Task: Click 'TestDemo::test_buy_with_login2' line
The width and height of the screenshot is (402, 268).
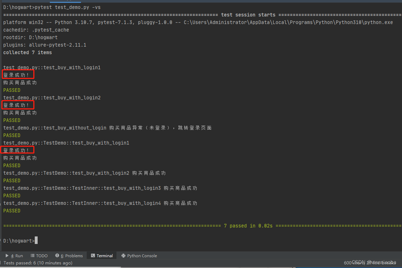Action: [x=84, y=173]
